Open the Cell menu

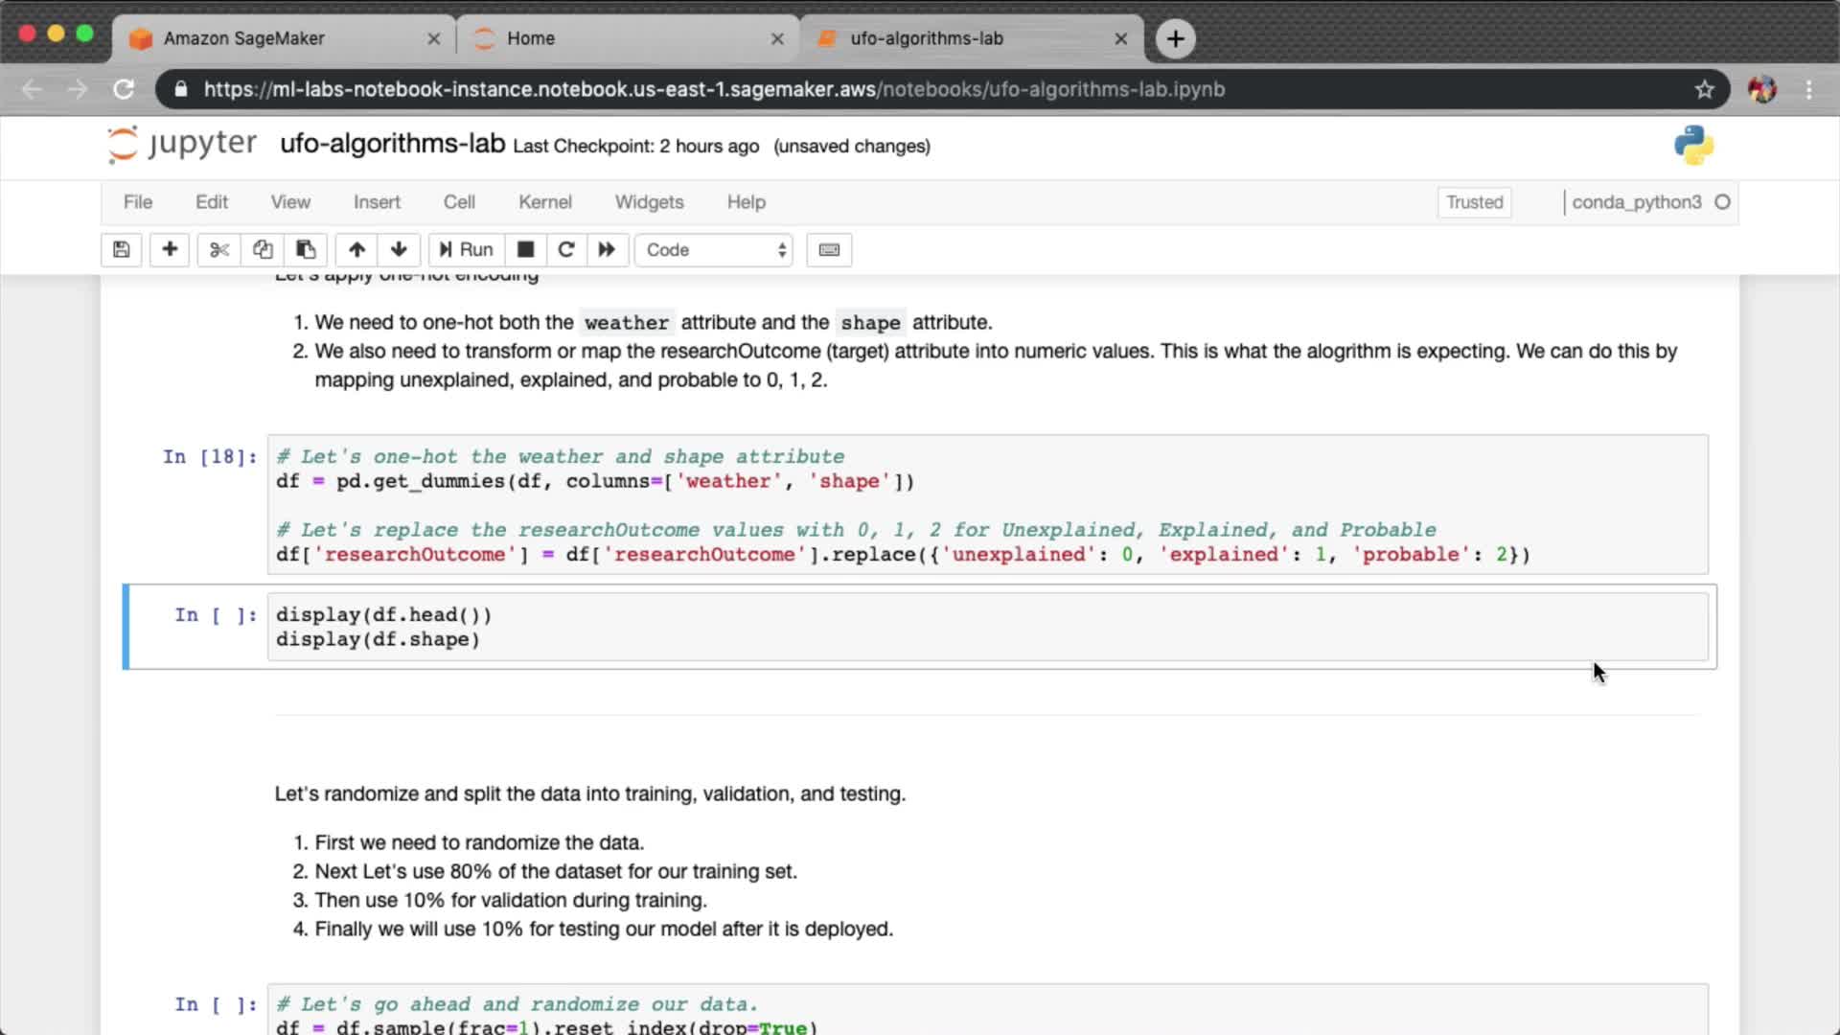pyautogui.click(x=459, y=202)
